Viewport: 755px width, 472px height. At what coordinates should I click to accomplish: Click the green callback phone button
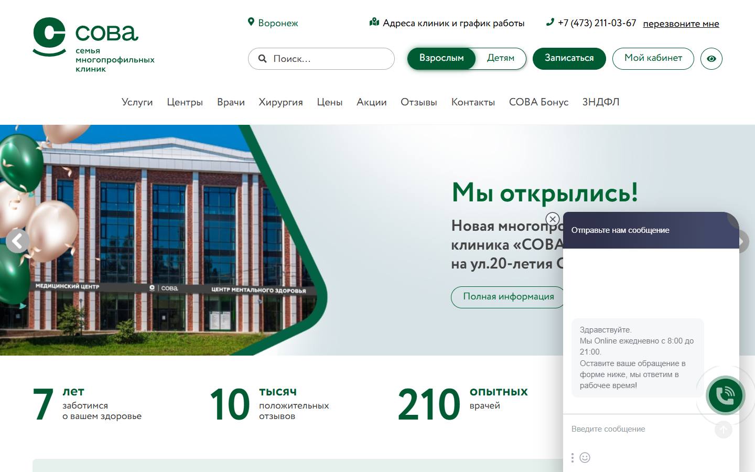(x=726, y=395)
